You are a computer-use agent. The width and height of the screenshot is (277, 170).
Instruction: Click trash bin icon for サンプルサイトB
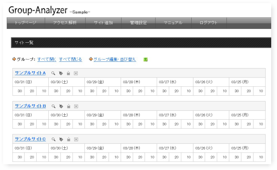click(69, 106)
